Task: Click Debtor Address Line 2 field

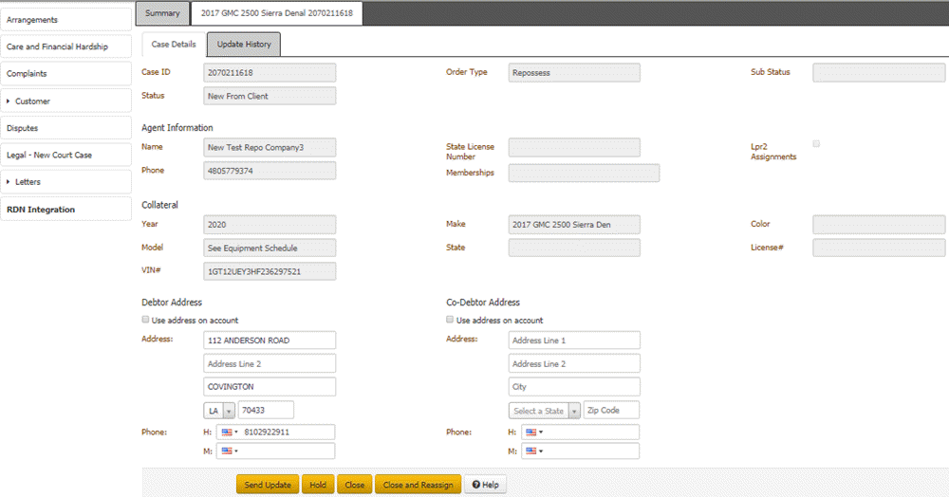Action: 270,364
